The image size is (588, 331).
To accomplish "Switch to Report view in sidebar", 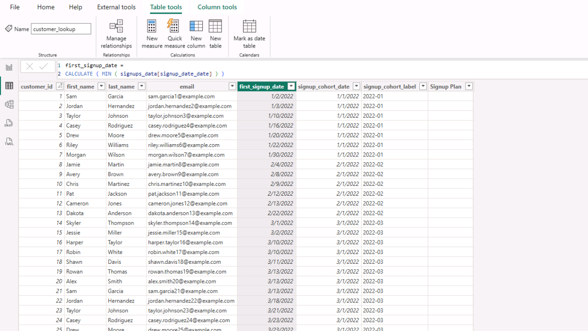I will click(x=9, y=67).
